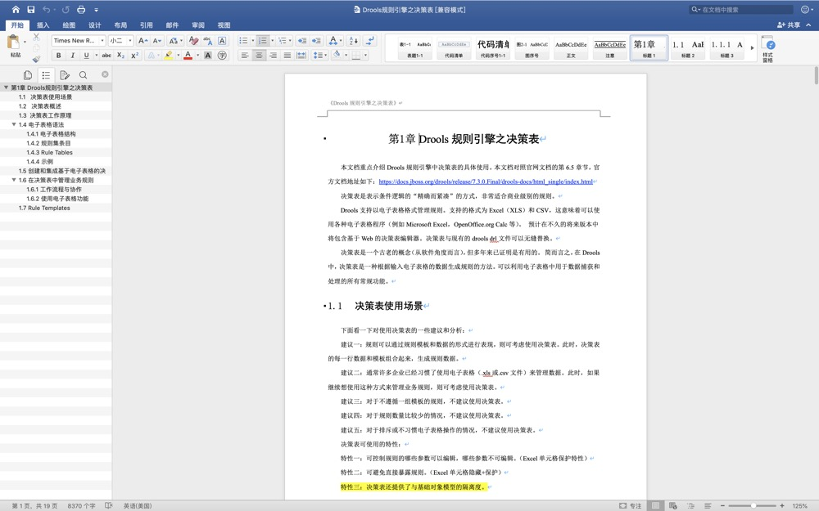Show thumbnails pane in sidebar
Screen dimensions: 819x511
28,75
